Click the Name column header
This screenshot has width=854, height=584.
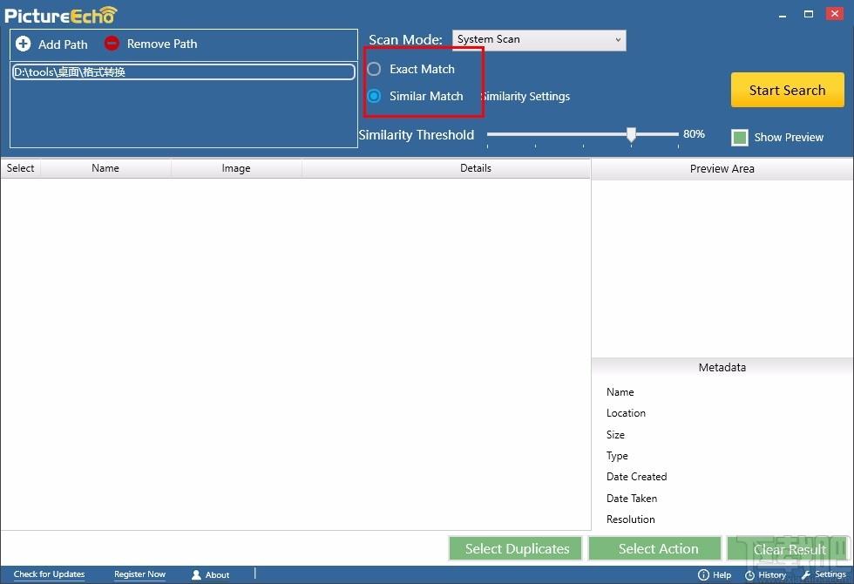click(x=105, y=168)
